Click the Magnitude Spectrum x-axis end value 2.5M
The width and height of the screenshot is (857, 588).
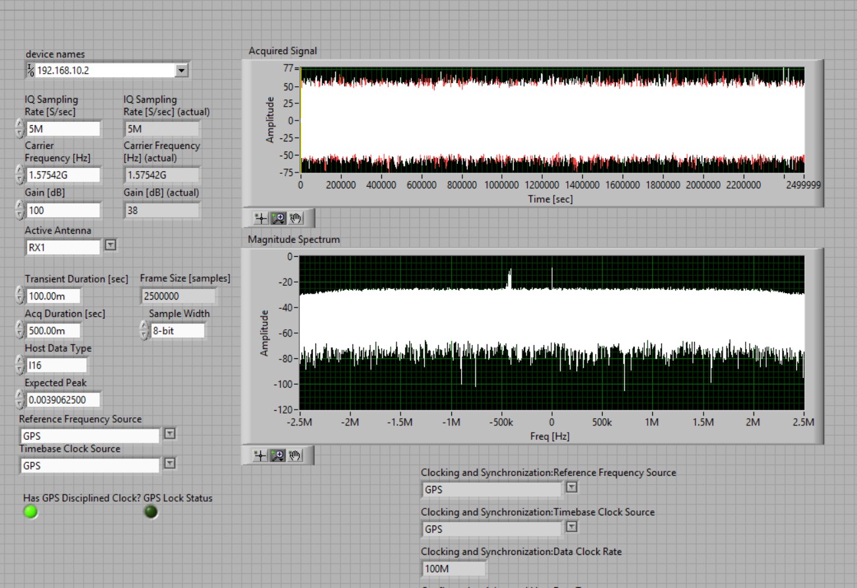click(x=804, y=422)
